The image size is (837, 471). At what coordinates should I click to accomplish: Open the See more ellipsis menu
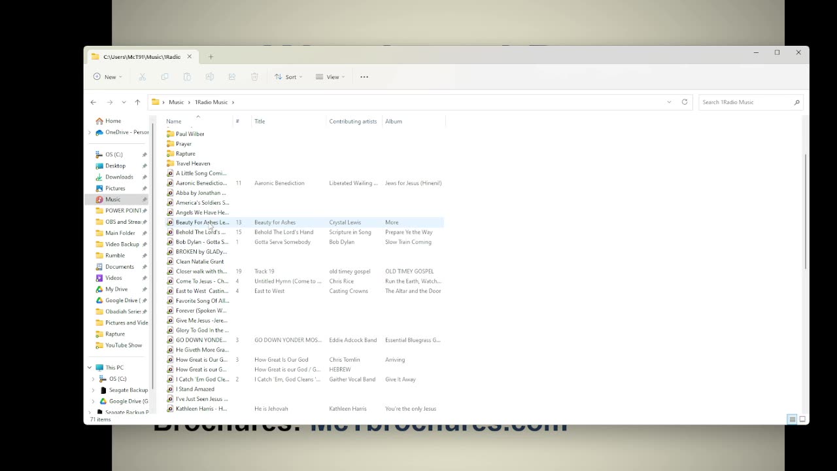(x=364, y=77)
